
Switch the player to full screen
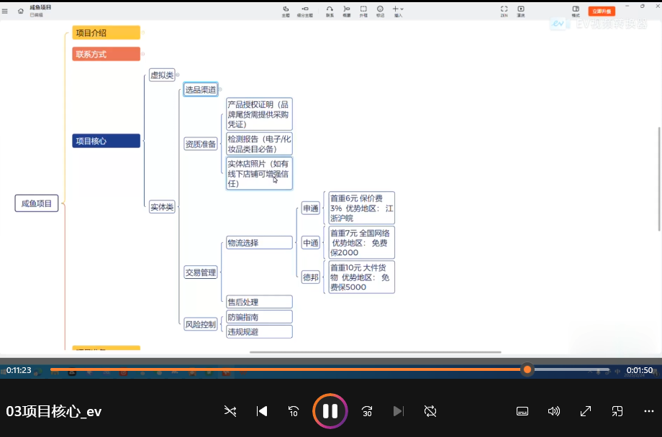tap(586, 411)
